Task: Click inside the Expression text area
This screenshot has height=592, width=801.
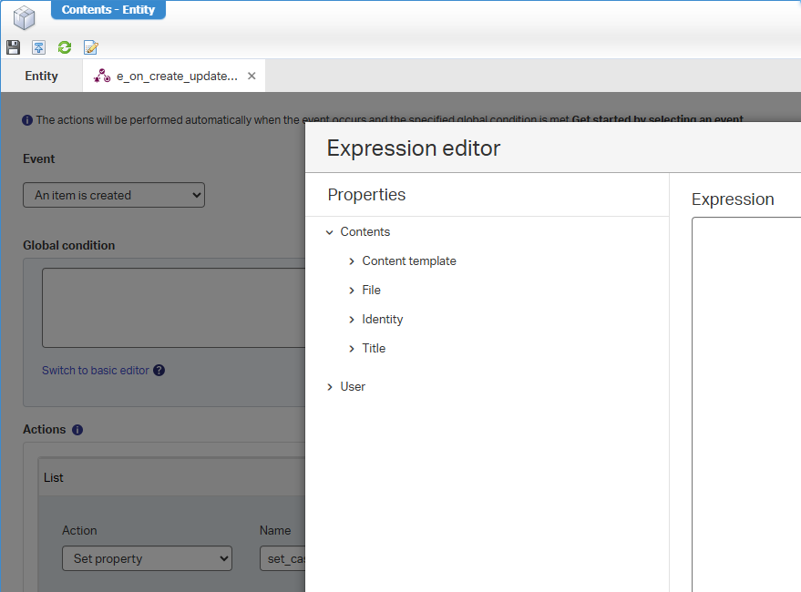Action: pos(747,401)
